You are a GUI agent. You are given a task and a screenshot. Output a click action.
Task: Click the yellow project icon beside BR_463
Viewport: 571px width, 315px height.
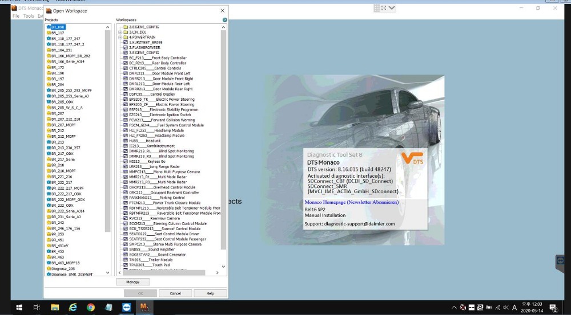tap(49, 257)
